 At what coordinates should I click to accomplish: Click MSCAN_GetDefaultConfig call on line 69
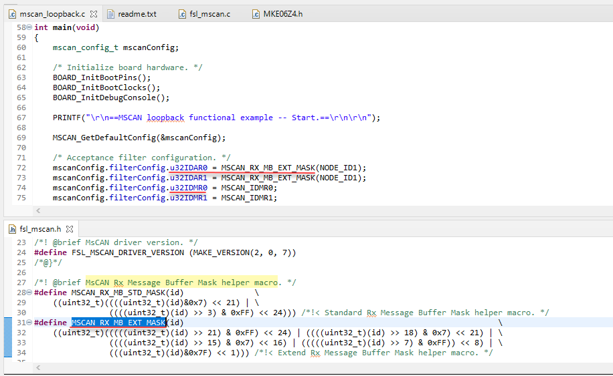coord(139,138)
